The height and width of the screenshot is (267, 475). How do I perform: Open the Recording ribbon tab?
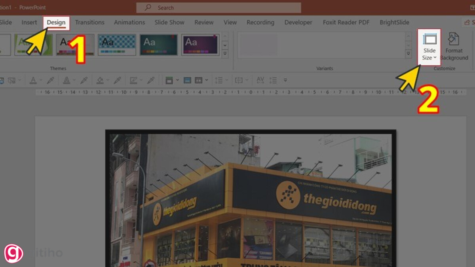[x=260, y=22]
